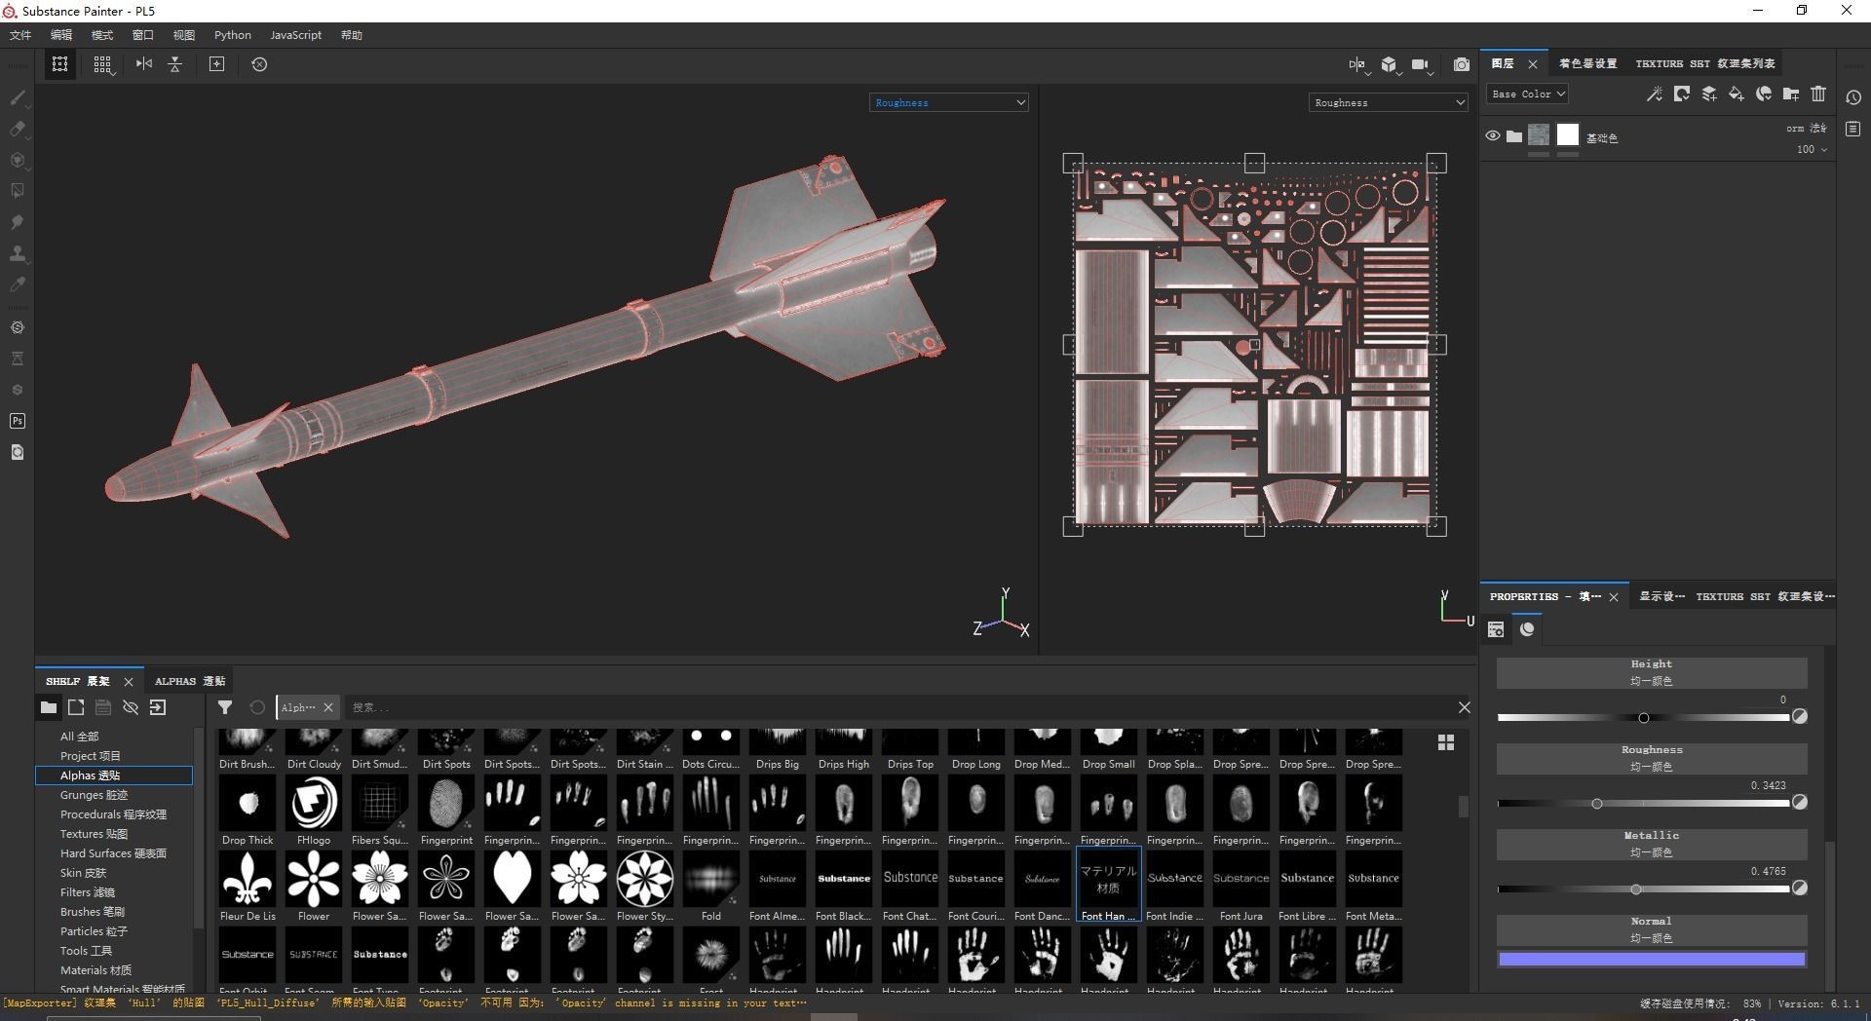Open the History panel clock icon
Image resolution: width=1871 pixels, height=1021 pixels.
pos(1853,97)
